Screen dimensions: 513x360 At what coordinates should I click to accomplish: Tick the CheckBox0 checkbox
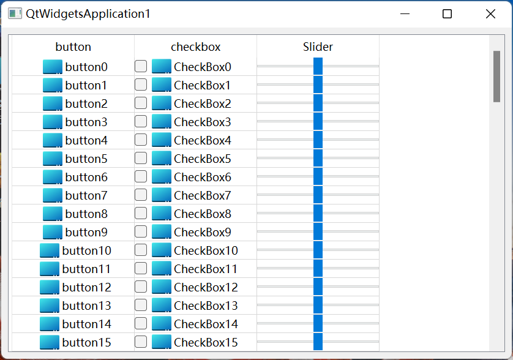tap(141, 67)
